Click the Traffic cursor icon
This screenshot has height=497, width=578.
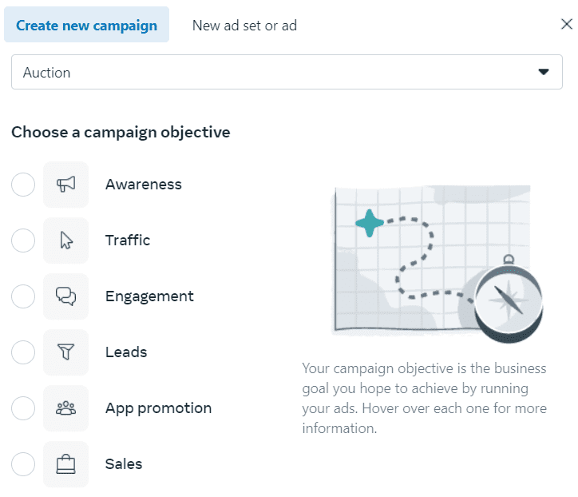coord(66,241)
